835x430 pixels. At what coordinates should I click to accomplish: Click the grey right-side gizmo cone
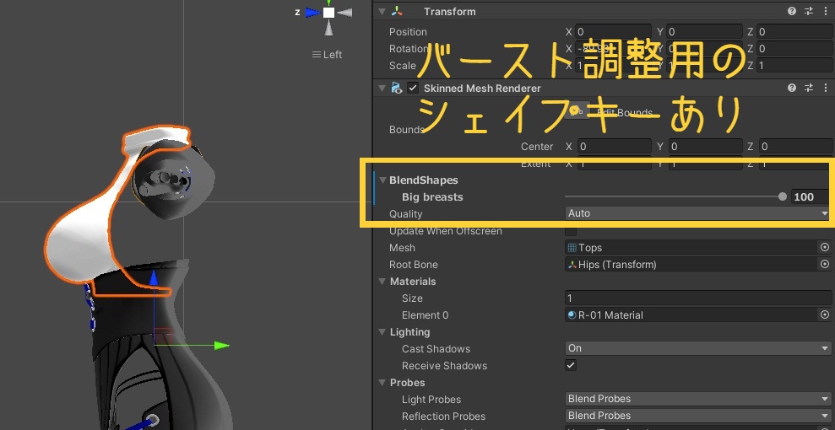click(345, 12)
